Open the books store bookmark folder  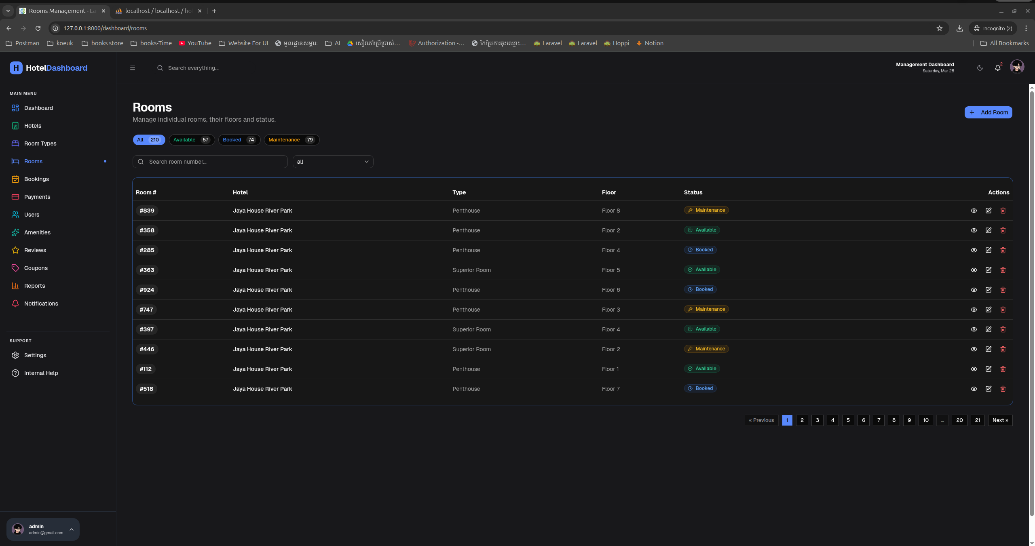point(102,43)
